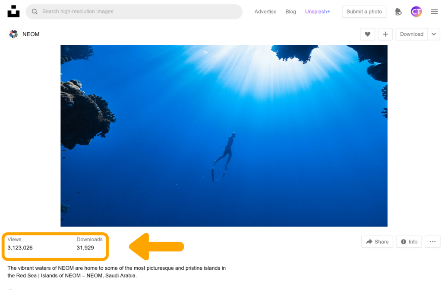Click the search magnifier icon
The width and height of the screenshot is (442, 290).
point(35,12)
